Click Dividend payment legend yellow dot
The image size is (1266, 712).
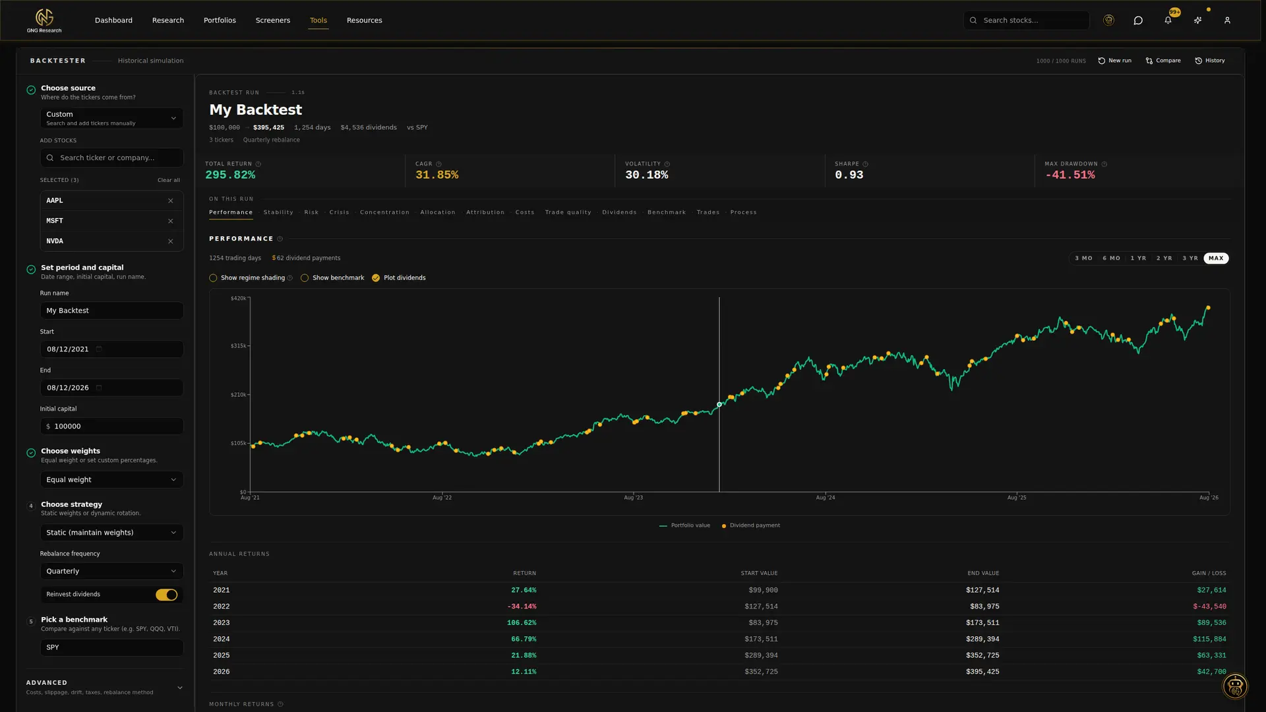pos(724,526)
